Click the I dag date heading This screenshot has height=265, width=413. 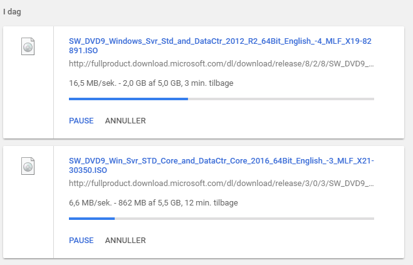coord(12,12)
